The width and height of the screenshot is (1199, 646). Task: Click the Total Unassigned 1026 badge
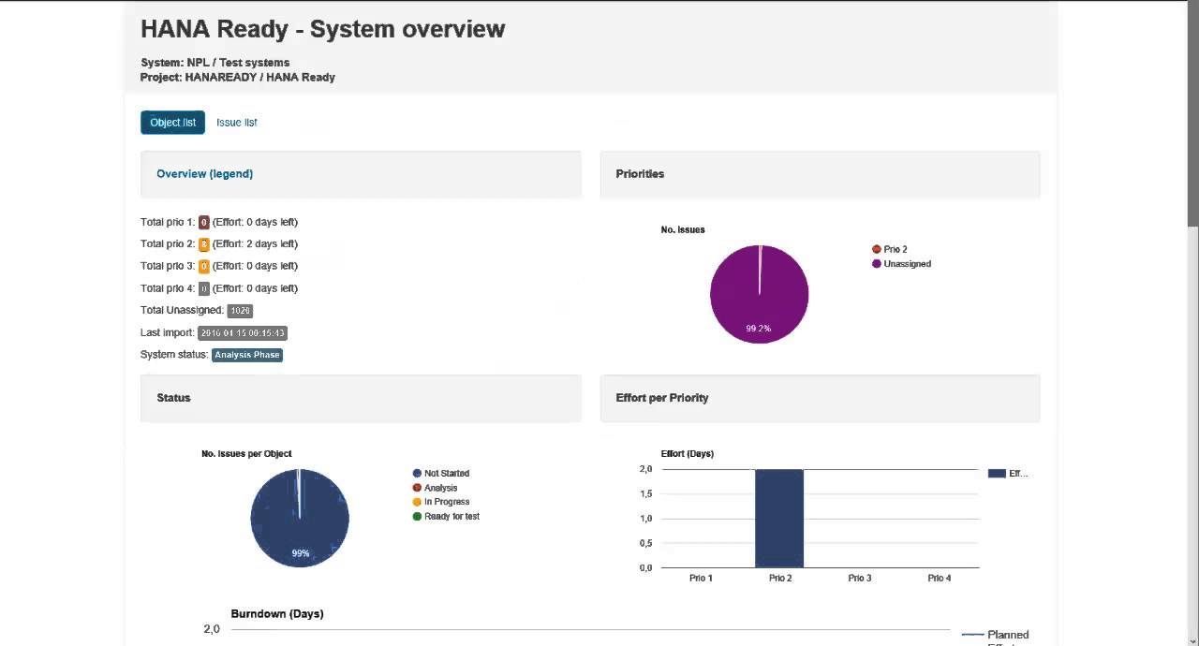[x=240, y=311]
